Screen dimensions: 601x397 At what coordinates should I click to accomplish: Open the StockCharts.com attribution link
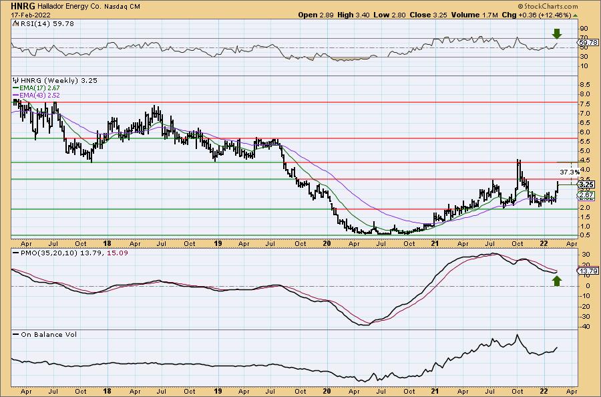coord(548,6)
